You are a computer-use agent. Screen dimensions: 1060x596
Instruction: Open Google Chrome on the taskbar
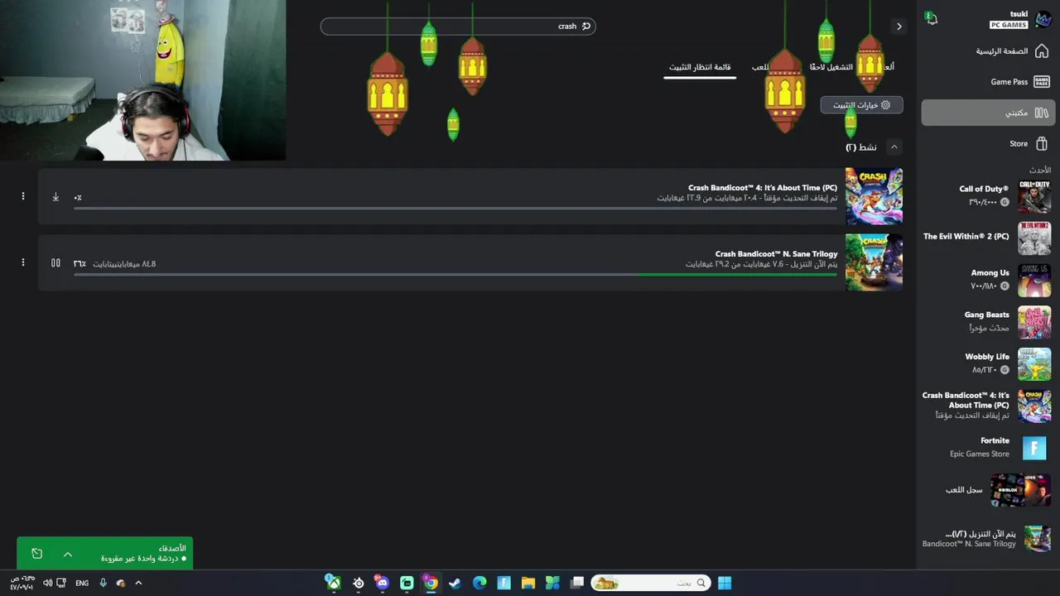click(x=431, y=583)
